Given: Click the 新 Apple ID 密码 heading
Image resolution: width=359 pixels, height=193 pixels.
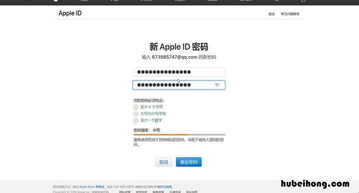Looking at the screenshot, I should point(179,47).
